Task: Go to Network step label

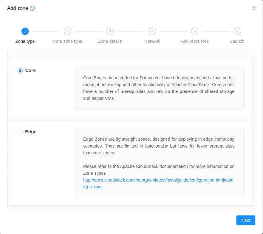Action: [152, 41]
